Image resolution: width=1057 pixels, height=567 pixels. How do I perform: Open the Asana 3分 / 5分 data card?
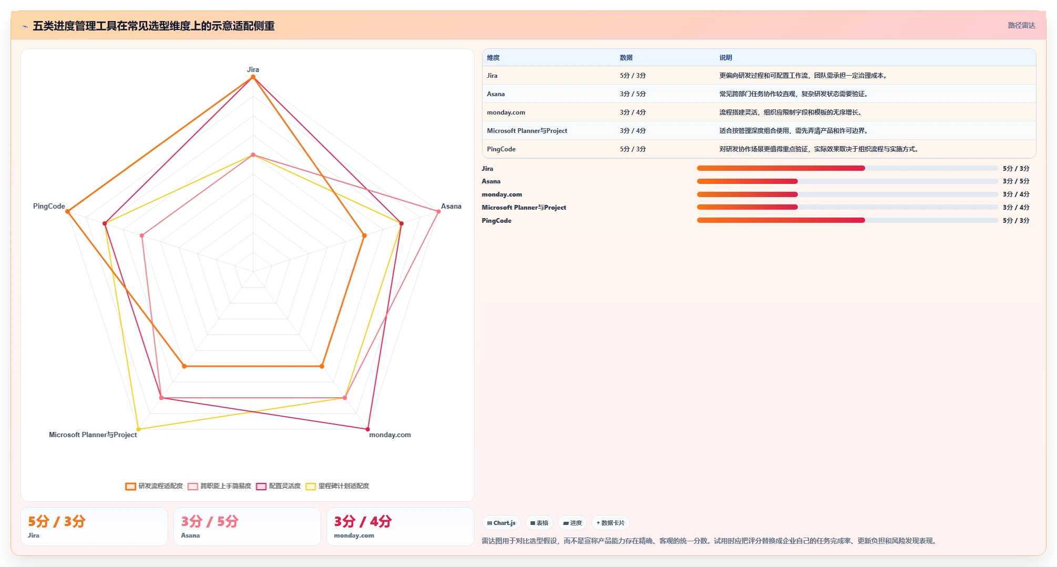(x=247, y=527)
